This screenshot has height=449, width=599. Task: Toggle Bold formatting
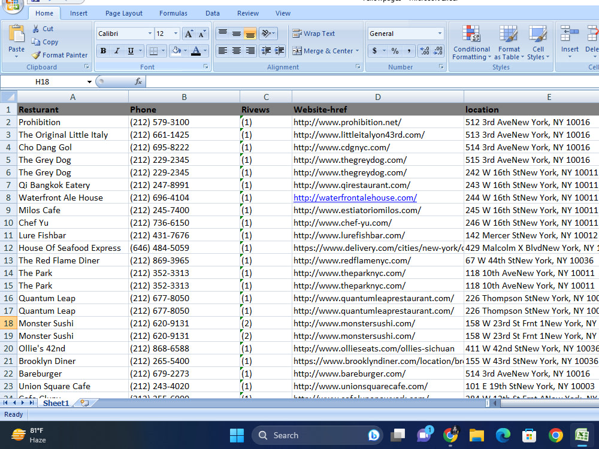pyautogui.click(x=103, y=51)
